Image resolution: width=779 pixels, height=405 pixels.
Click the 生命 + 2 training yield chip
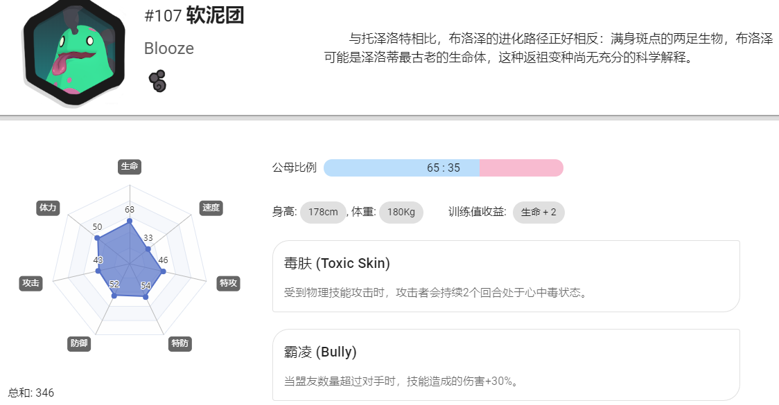[539, 213]
